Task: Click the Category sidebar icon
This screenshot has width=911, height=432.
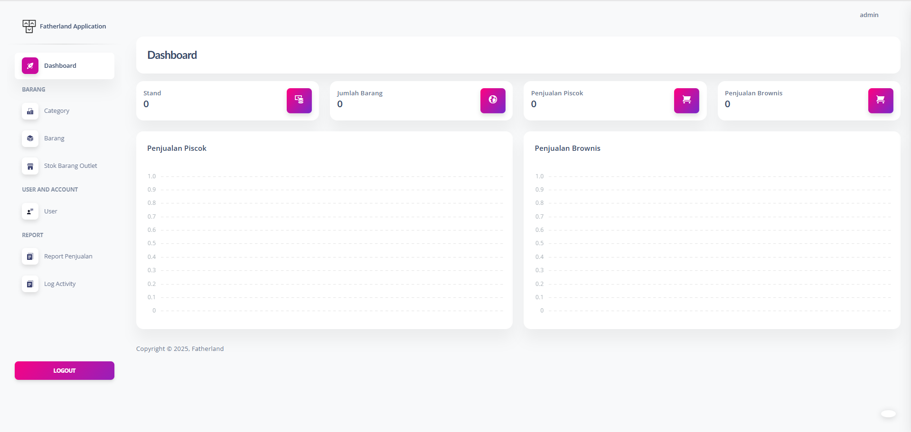Action: coord(30,111)
